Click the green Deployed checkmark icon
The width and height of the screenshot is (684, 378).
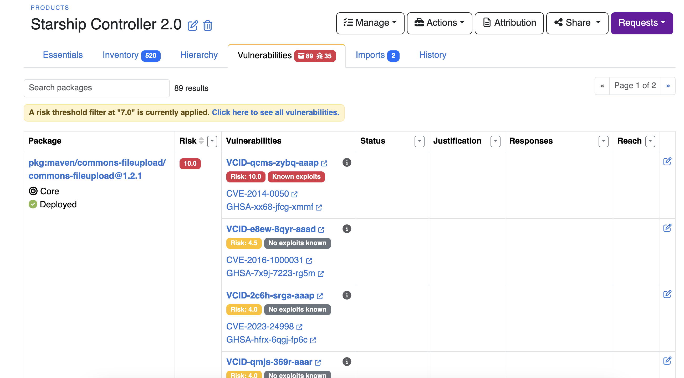point(33,204)
